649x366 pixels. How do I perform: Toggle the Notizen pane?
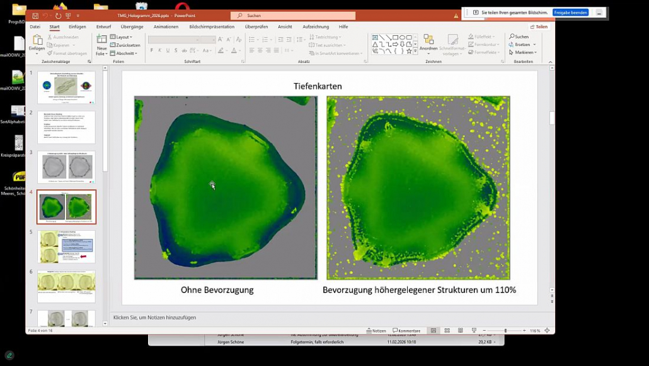pos(376,330)
